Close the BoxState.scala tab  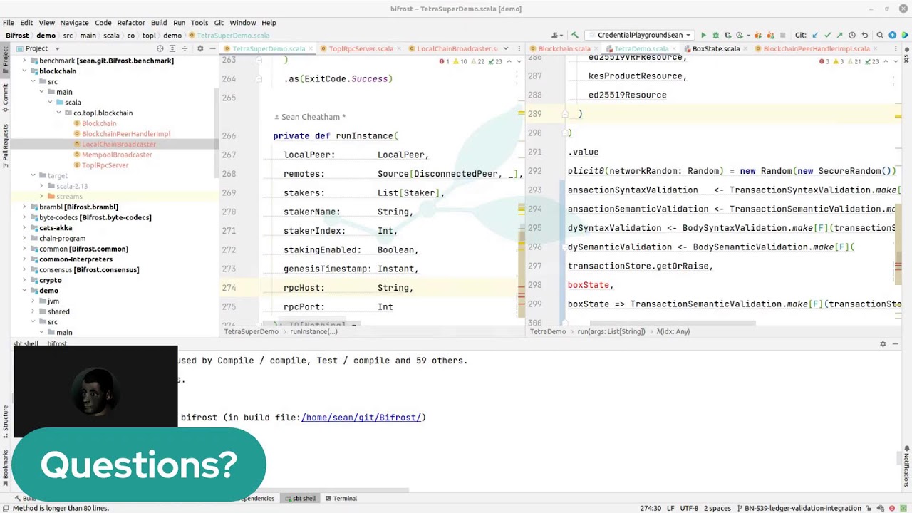[745, 49]
